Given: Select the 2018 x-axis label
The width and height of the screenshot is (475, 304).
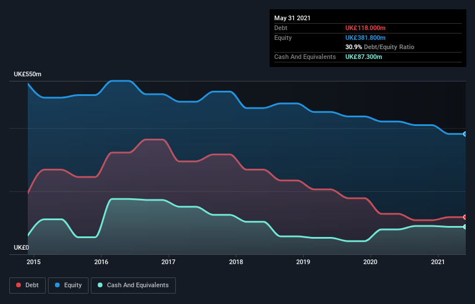Looking at the screenshot, I should (x=236, y=262).
